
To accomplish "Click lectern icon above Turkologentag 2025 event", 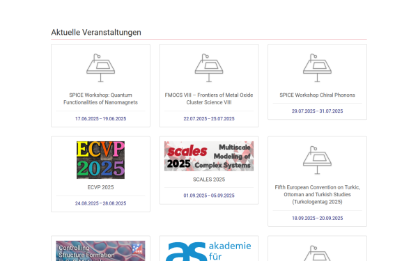I will 317,160.
